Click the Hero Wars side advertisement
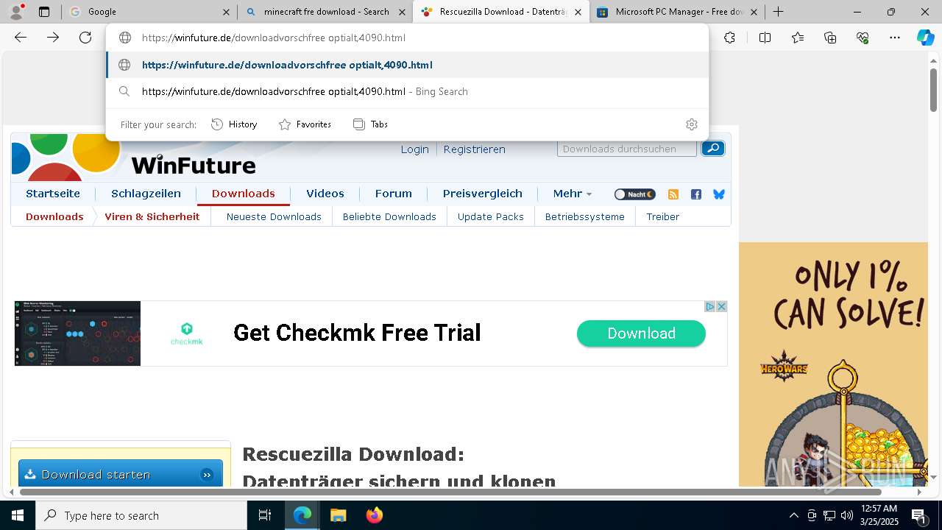Image resolution: width=942 pixels, height=530 pixels. pos(833,364)
